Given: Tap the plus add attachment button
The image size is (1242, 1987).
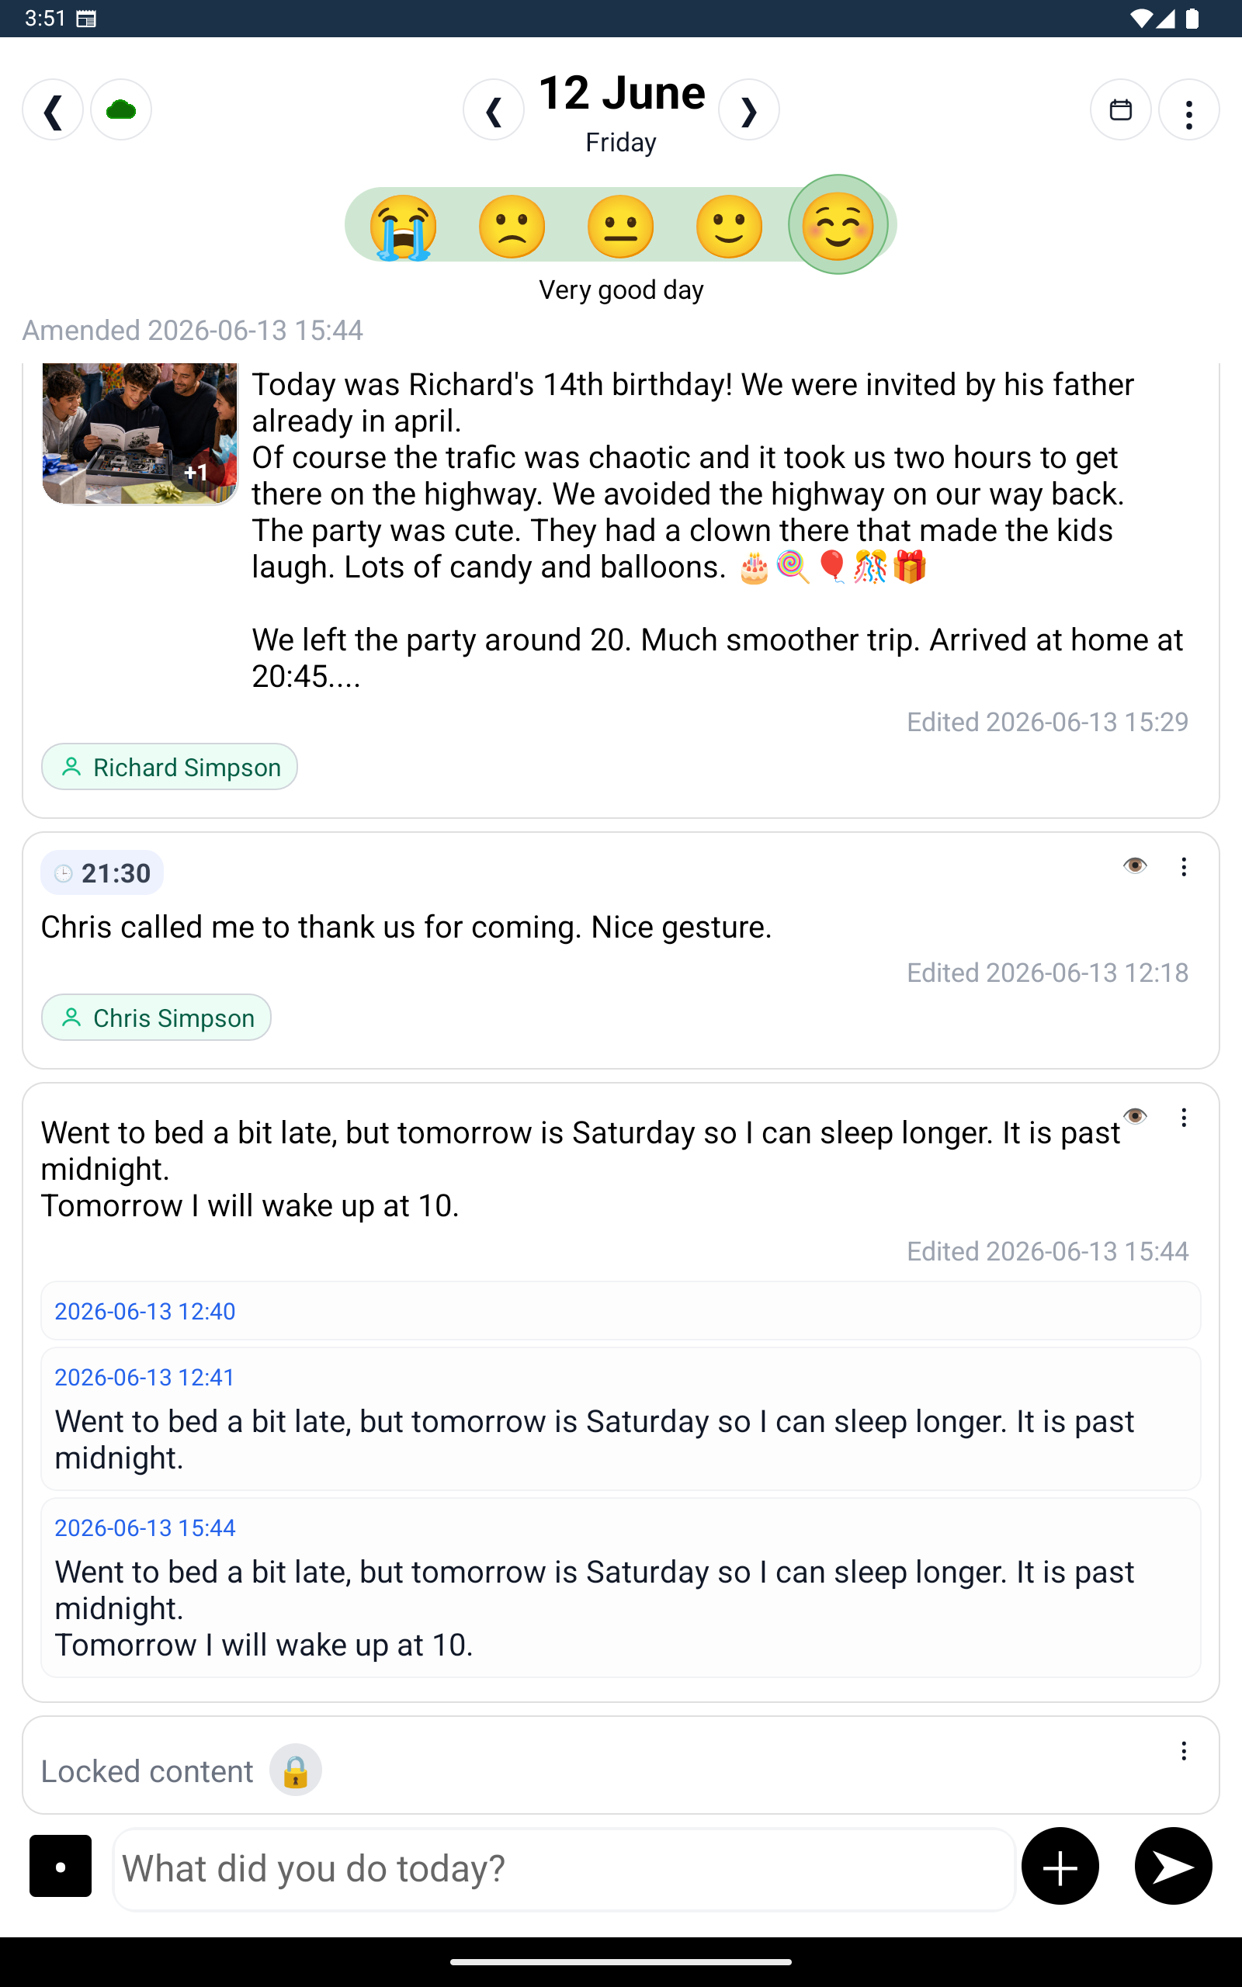Looking at the screenshot, I should click(1060, 1866).
